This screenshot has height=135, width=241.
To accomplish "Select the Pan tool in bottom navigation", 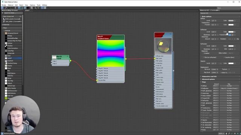I will 226,133.
